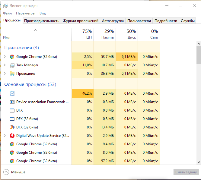Sort by the ЦП column header
The image size is (201, 180).
click(x=83, y=35)
